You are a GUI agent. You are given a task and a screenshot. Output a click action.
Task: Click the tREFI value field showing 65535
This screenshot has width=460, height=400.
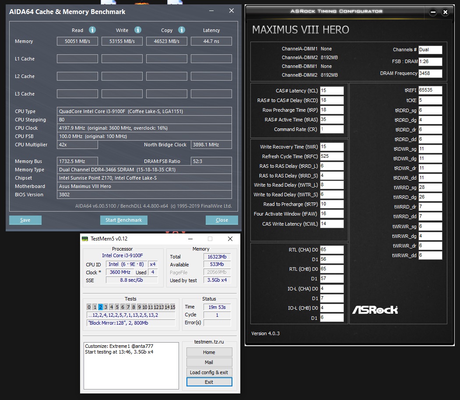coord(430,90)
